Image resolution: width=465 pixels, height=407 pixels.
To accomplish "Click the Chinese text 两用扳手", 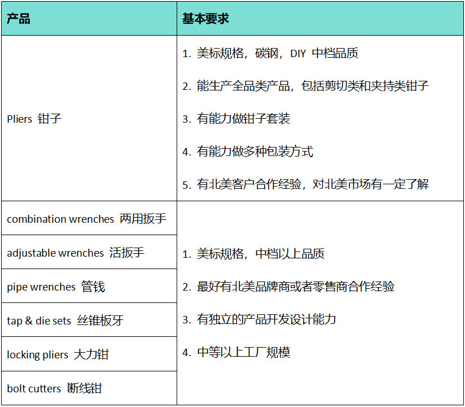I will click(x=143, y=219).
